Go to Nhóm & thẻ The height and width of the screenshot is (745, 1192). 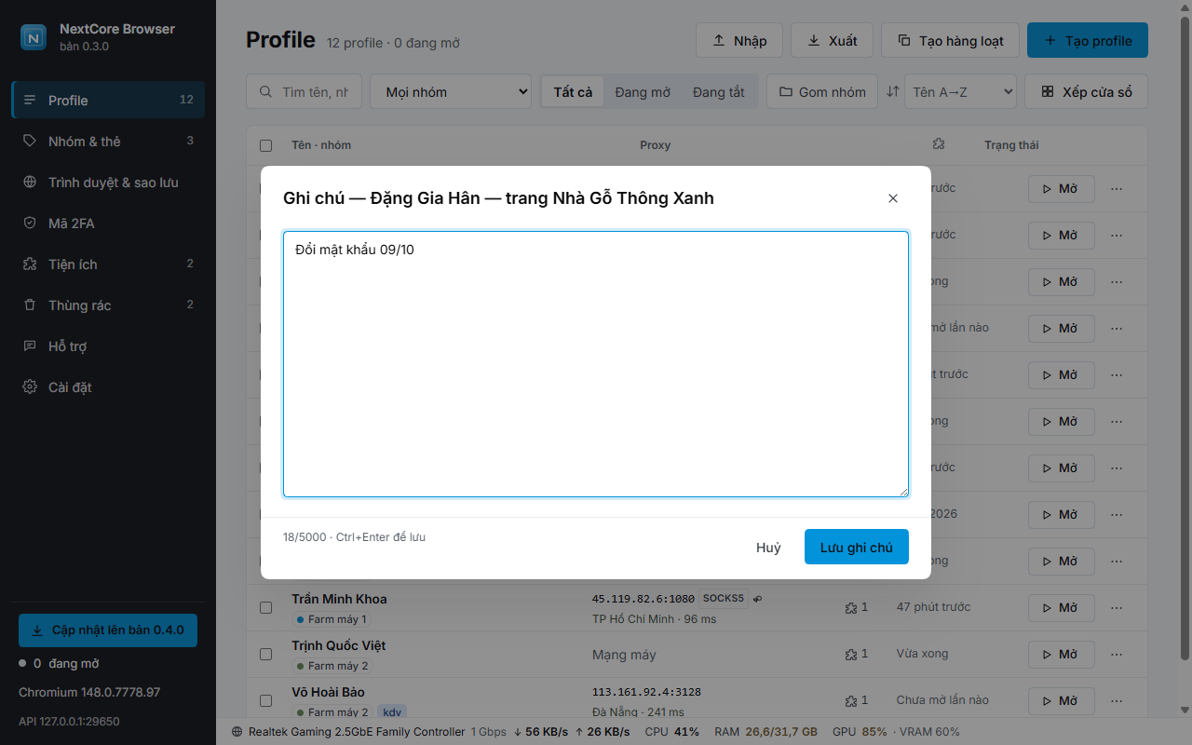click(x=108, y=141)
